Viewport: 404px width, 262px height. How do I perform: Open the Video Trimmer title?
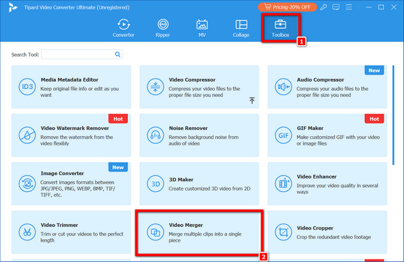[x=59, y=225]
